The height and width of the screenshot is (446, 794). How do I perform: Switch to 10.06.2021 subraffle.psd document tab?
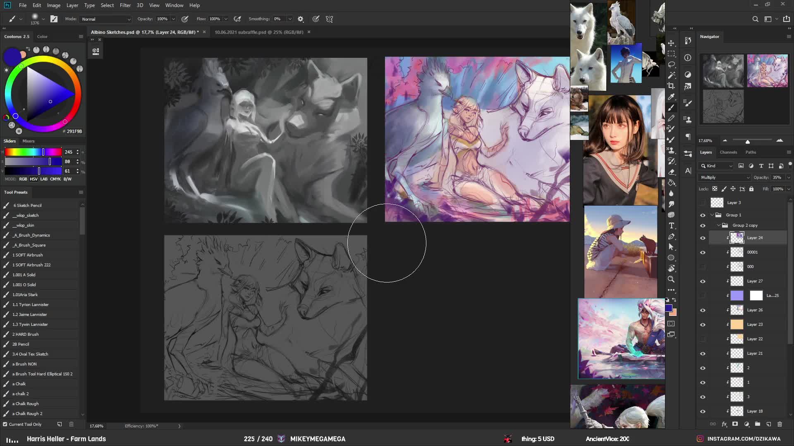tap(259, 32)
